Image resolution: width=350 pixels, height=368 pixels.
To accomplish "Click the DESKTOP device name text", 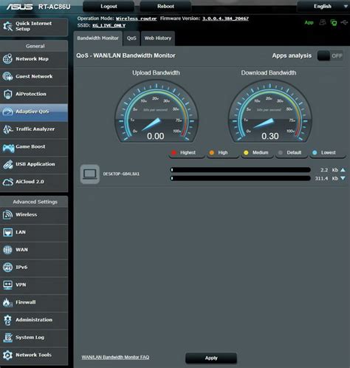I will (121, 174).
